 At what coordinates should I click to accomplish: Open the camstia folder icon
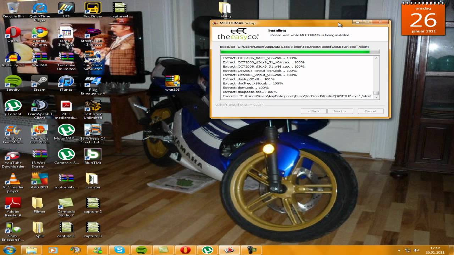93,181
